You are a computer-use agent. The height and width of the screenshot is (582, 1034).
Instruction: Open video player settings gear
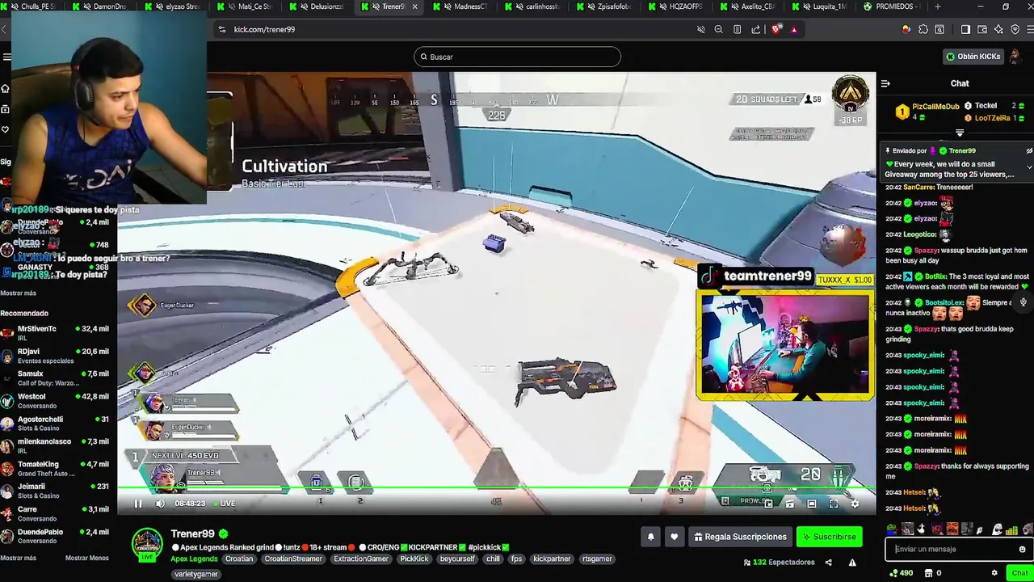[855, 504]
